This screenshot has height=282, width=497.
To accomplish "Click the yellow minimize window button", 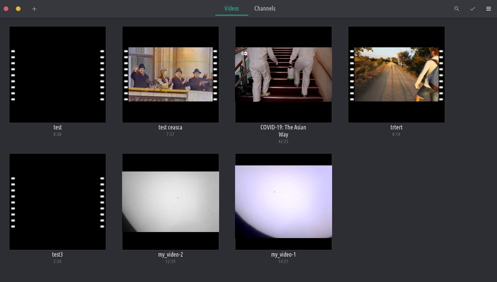I will point(18,9).
